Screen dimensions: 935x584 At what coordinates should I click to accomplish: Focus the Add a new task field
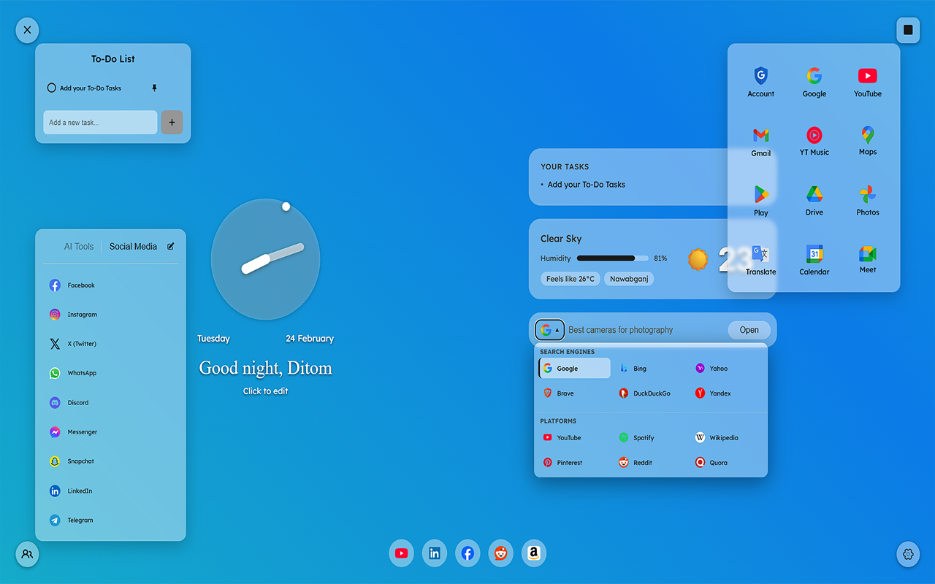pos(100,123)
